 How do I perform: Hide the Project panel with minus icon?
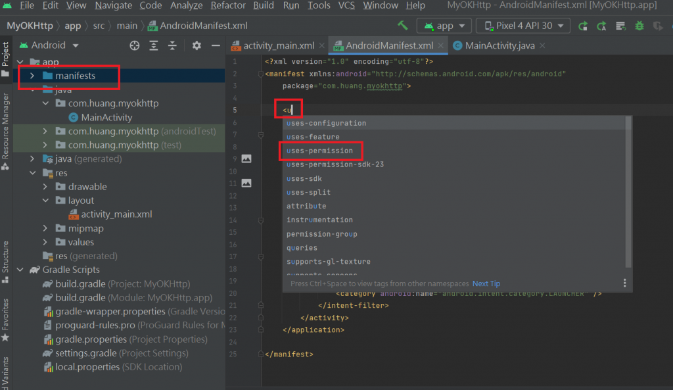(x=216, y=45)
